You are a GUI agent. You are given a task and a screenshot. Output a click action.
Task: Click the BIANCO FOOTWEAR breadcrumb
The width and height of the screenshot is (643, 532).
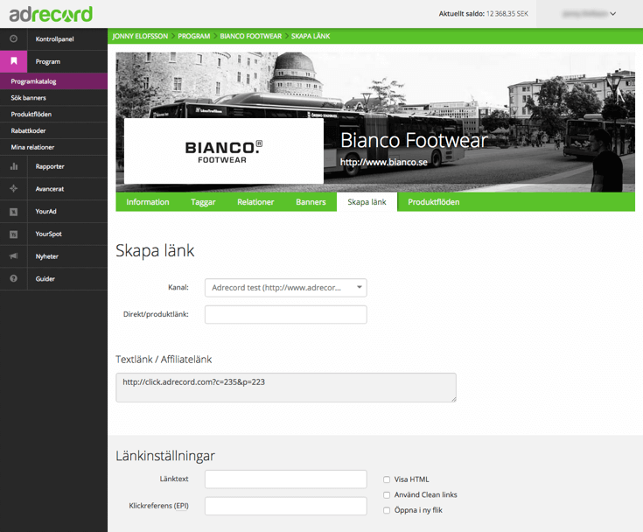(x=250, y=36)
